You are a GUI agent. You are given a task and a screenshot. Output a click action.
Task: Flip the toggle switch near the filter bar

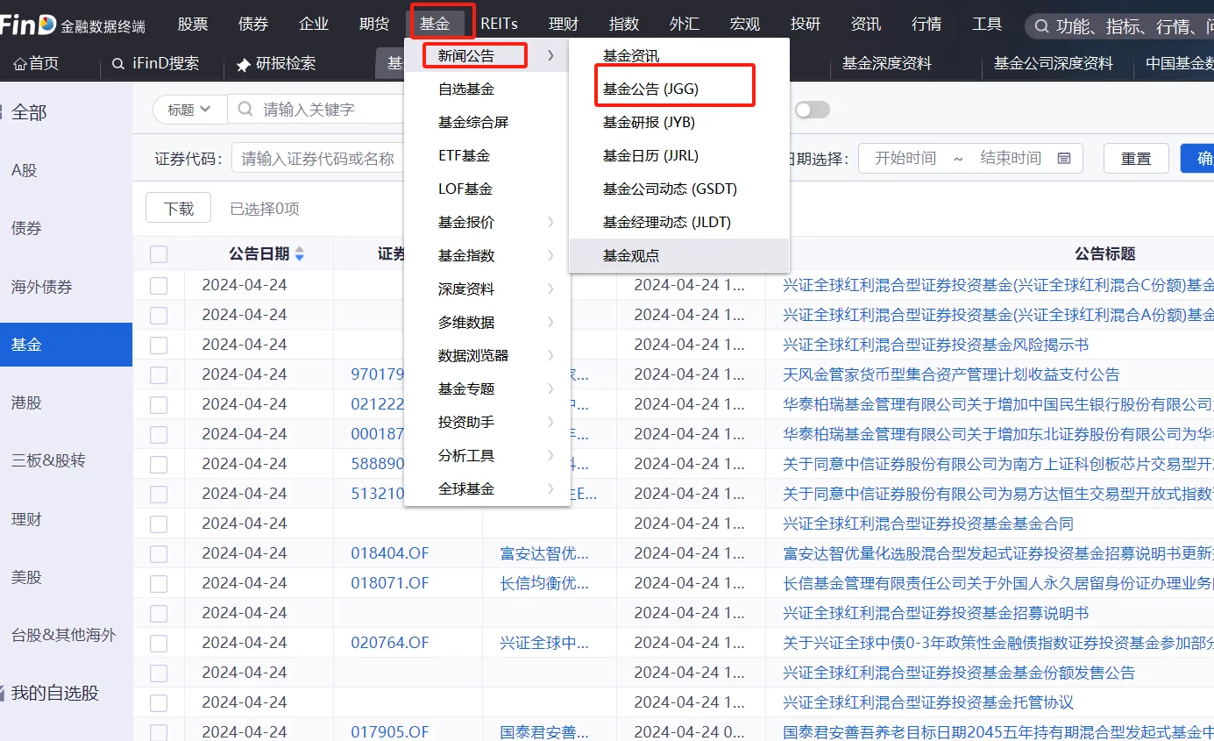point(811,109)
